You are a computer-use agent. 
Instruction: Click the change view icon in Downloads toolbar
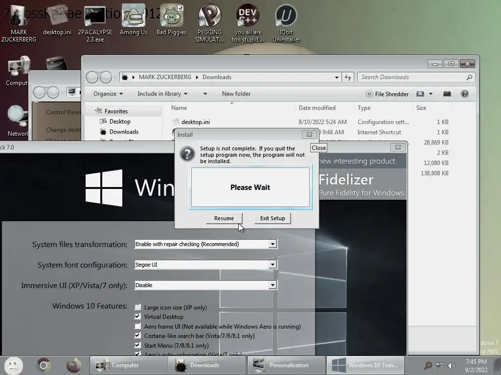pyautogui.click(x=420, y=94)
